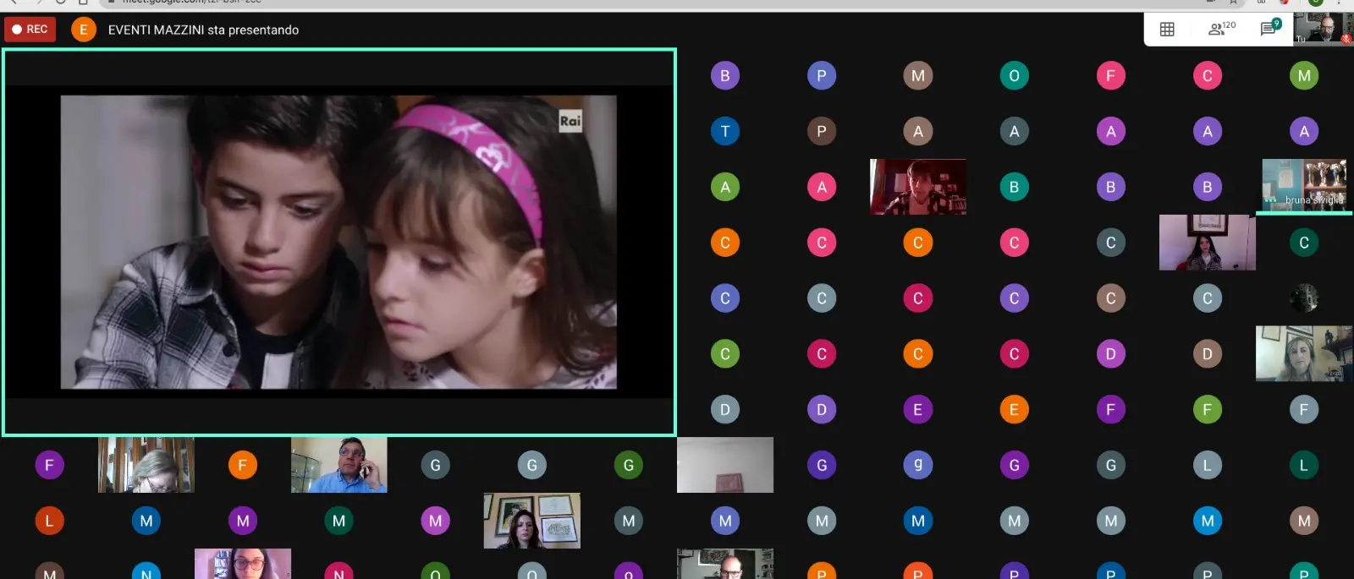Click the red REC recording indicator

(30, 30)
